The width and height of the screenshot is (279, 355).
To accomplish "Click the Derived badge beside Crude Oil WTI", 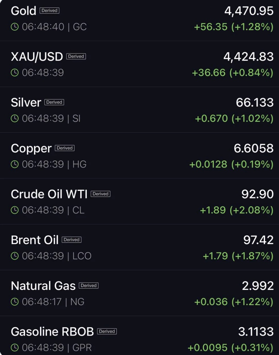I will click(101, 194).
